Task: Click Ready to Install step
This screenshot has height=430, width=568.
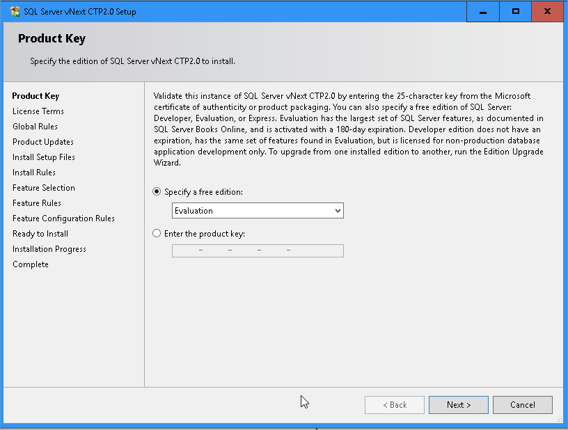Action: [40, 234]
